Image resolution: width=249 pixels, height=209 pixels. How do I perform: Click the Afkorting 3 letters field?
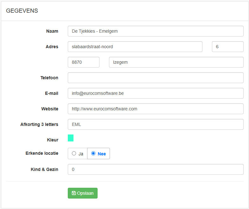tap(156, 124)
